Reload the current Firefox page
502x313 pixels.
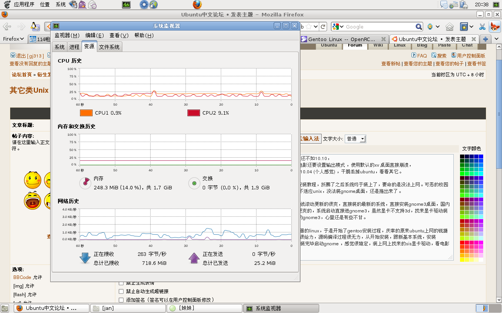(x=323, y=27)
